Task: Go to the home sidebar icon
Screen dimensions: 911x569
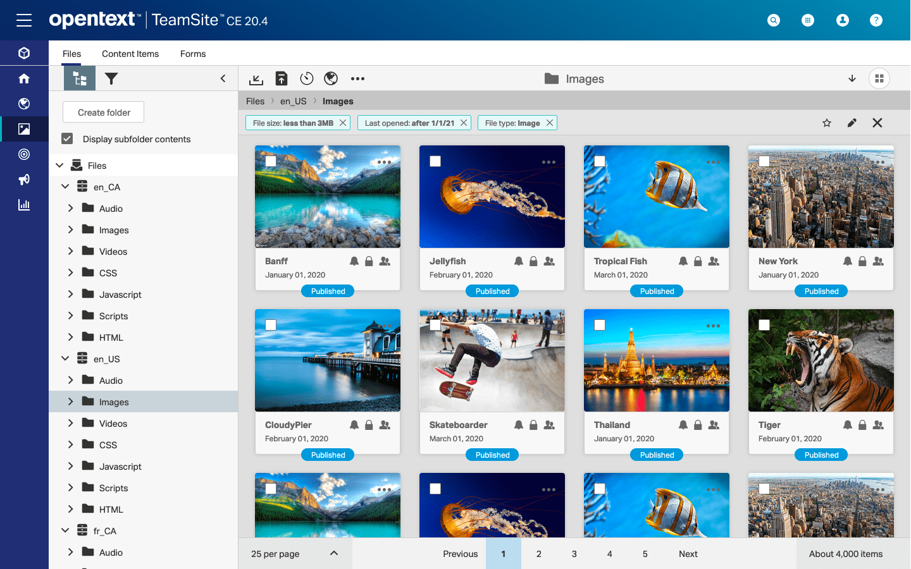Action: coord(24,78)
